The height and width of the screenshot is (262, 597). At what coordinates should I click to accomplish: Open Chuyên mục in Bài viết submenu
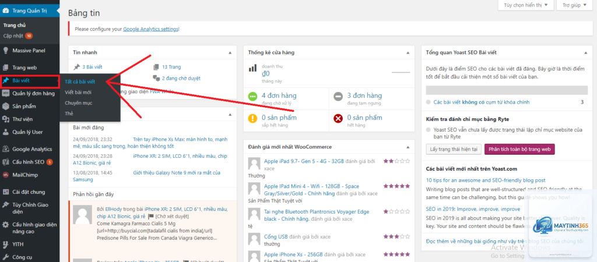(x=79, y=103)
